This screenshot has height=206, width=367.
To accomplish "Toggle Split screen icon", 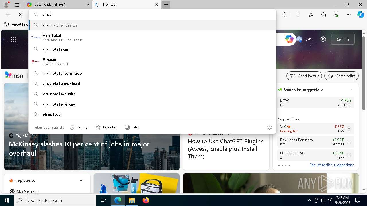I will (298, 15).
